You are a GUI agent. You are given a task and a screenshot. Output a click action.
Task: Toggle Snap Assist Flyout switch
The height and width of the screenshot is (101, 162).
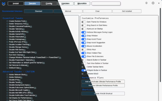click(84, 39)
